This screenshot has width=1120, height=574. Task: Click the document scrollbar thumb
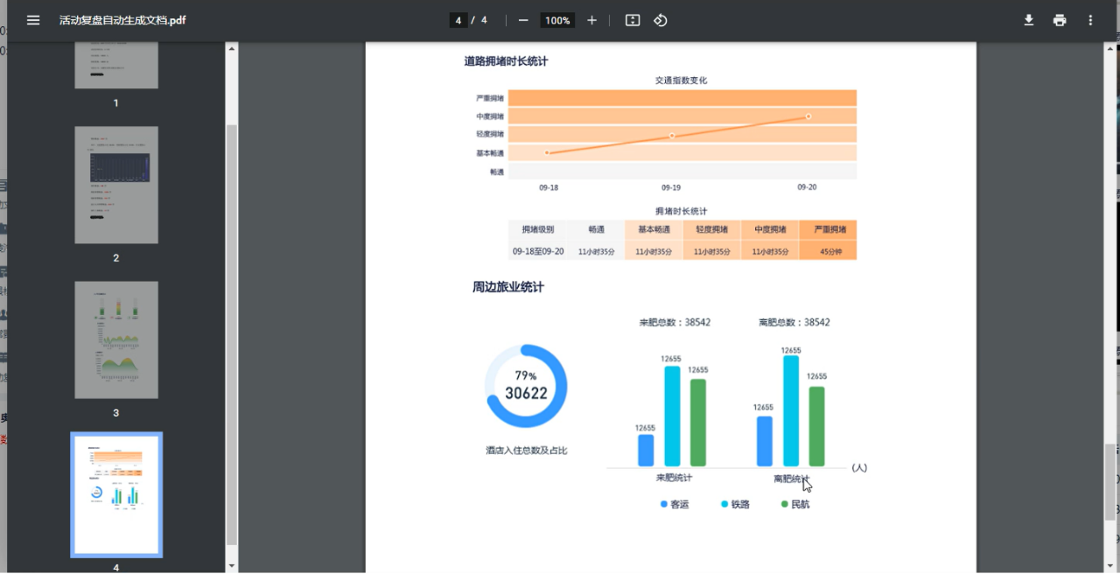pyautogui.click(x=1110, y=482)
